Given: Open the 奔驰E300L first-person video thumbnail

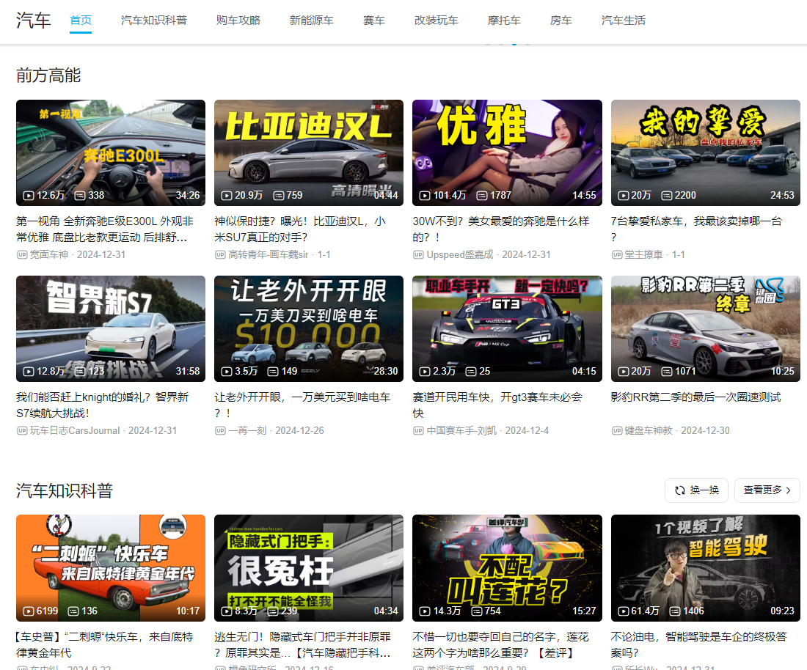Looking at the screenshot, I should [x=111, y=152].
